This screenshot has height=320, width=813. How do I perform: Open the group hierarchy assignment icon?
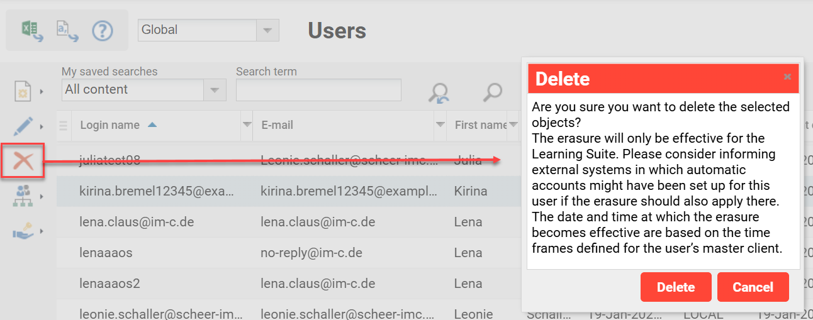tap(23, 197)
